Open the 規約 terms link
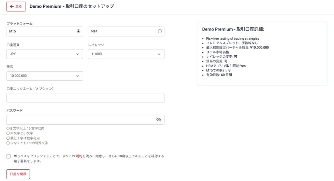Screen dimensions: 334x181 pyautogui.click(x=79, y=156)
